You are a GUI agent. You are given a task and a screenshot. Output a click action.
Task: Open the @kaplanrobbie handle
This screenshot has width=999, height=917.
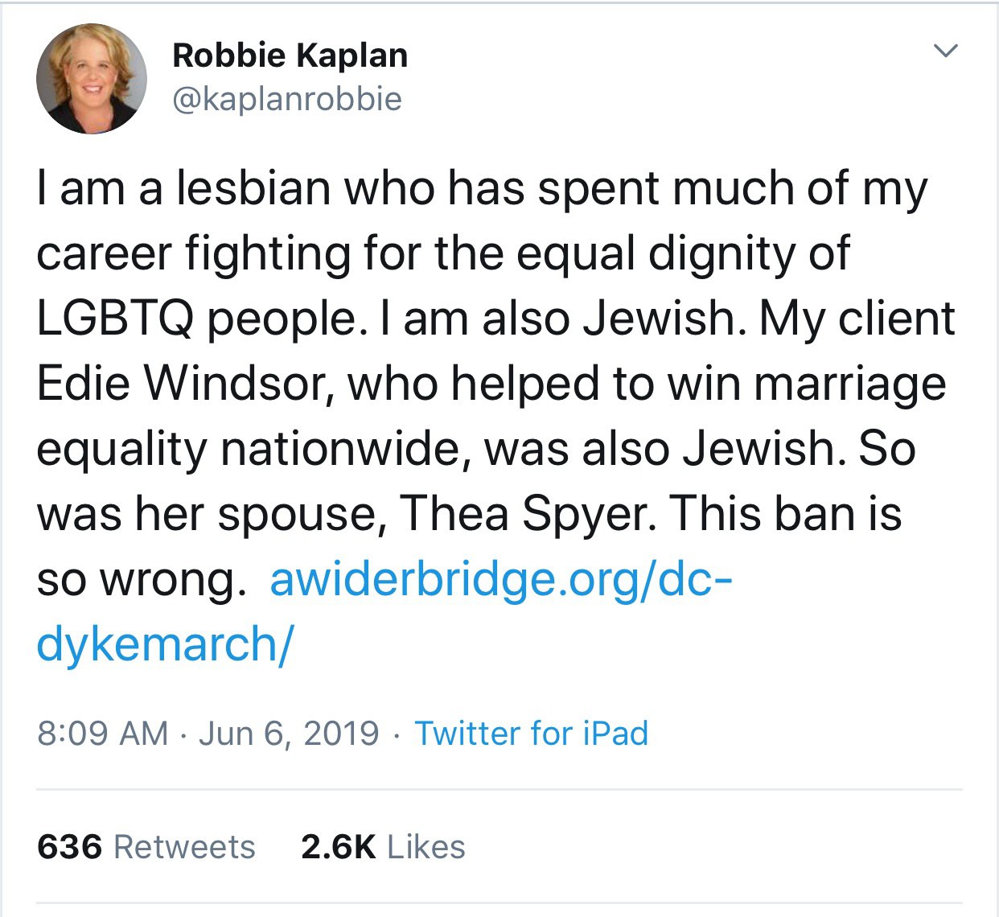(x=286, y=99)
